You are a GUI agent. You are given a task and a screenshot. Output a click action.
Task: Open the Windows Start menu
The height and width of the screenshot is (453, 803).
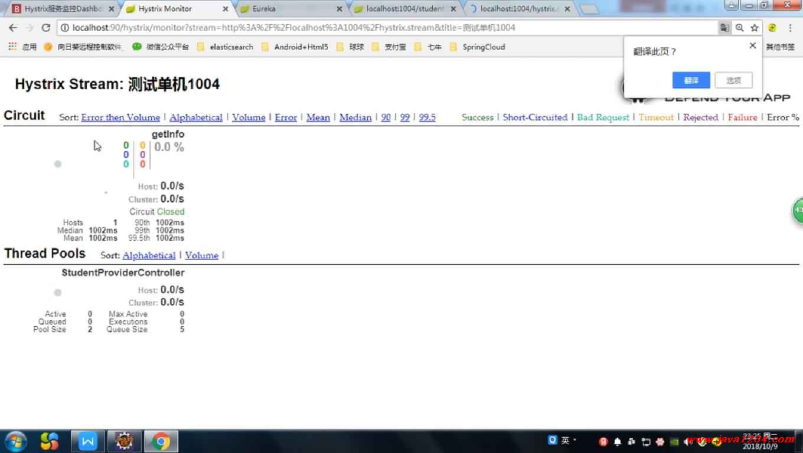click(x=15, y=441)
